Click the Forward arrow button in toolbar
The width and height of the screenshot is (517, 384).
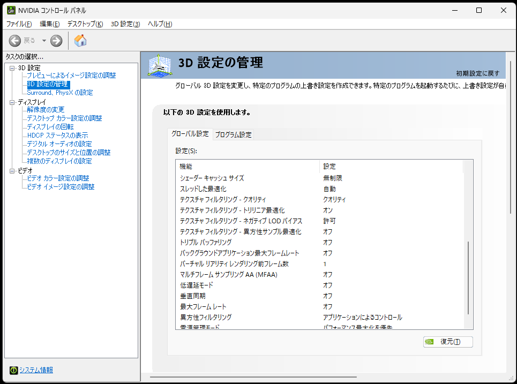[x=56, y=41]
